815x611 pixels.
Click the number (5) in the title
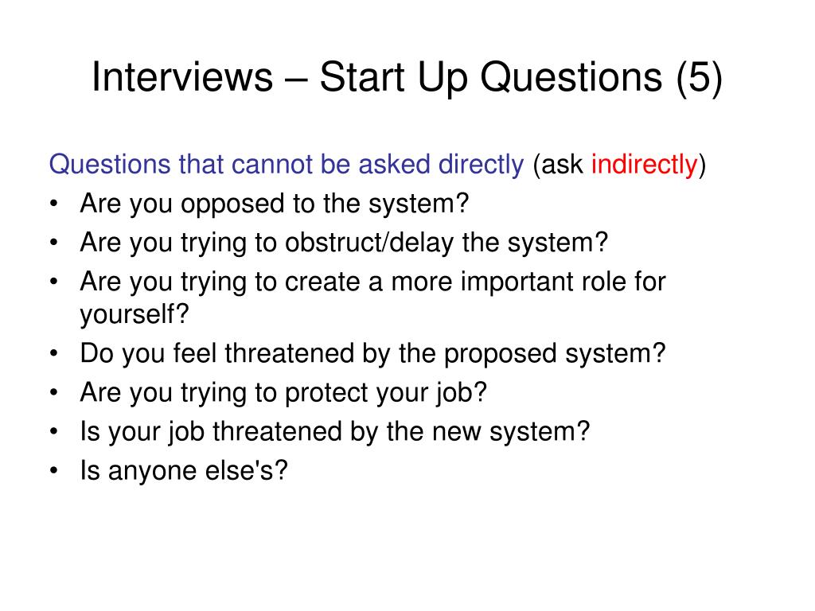click(x=700, y=78)
